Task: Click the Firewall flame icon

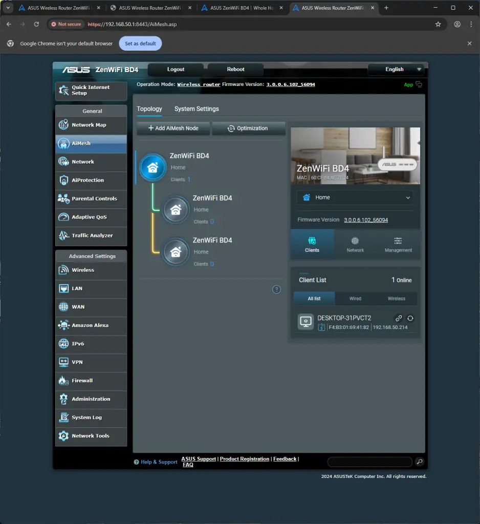Action: pyautogui.click(x=63, y=380)
